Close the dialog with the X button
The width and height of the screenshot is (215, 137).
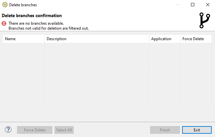(x=208, y=5)
